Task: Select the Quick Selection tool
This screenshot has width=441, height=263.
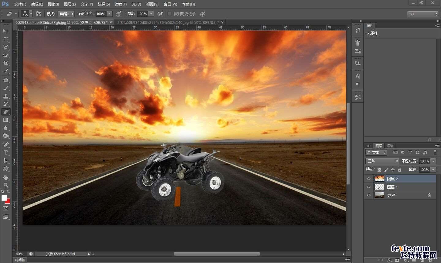Action: pyautogui.click(x=6, y=55)
